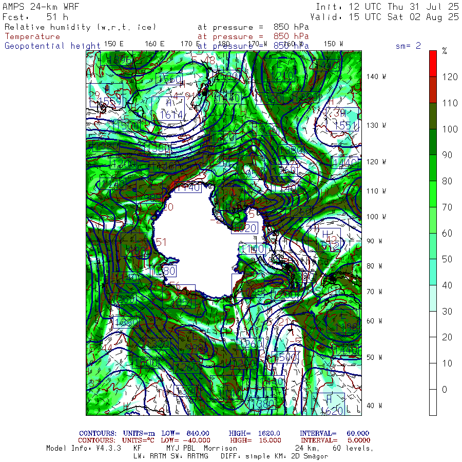Select the "Fcst: 51 h" forecast hour label
Image resolution: width=462 pixels, height=462 pixels.
[x=35, y=17]
